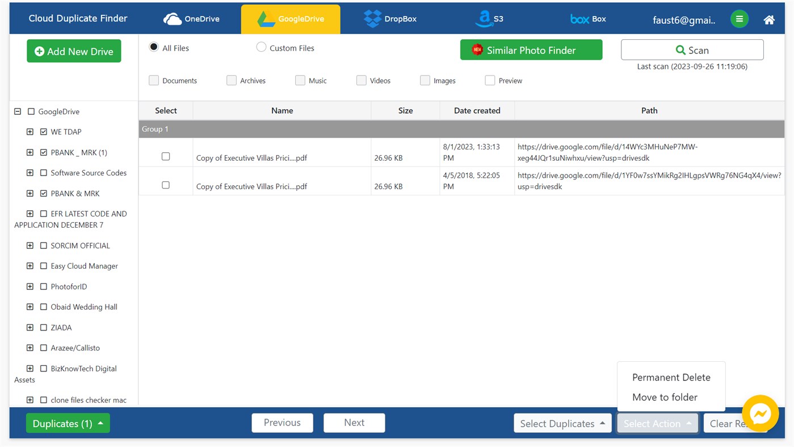Open the DropBox cloud section
The width and height of the screenshot is (794, 447).
(x=390, y=18)
